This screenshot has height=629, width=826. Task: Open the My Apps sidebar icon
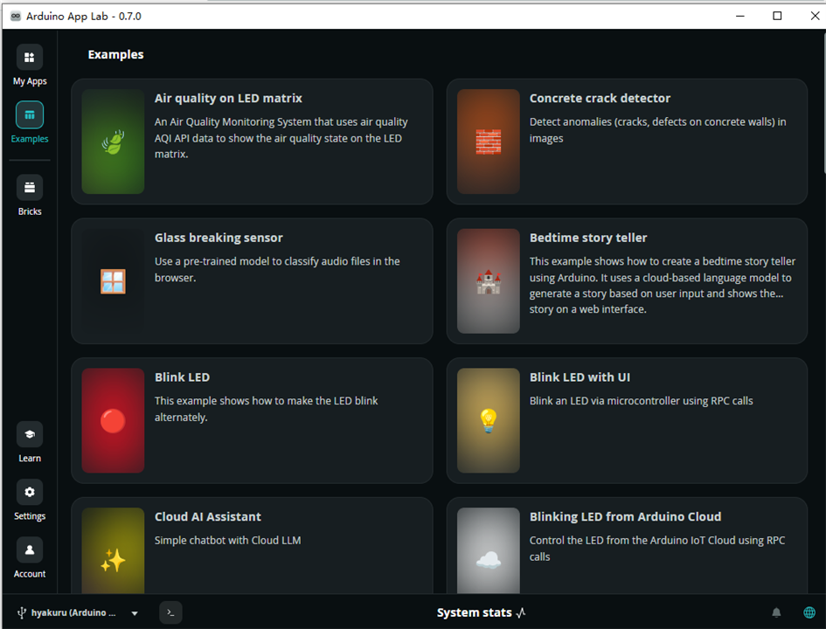pos(30,58)
